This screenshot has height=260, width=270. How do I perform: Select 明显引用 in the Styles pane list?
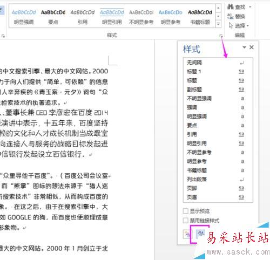218,143
